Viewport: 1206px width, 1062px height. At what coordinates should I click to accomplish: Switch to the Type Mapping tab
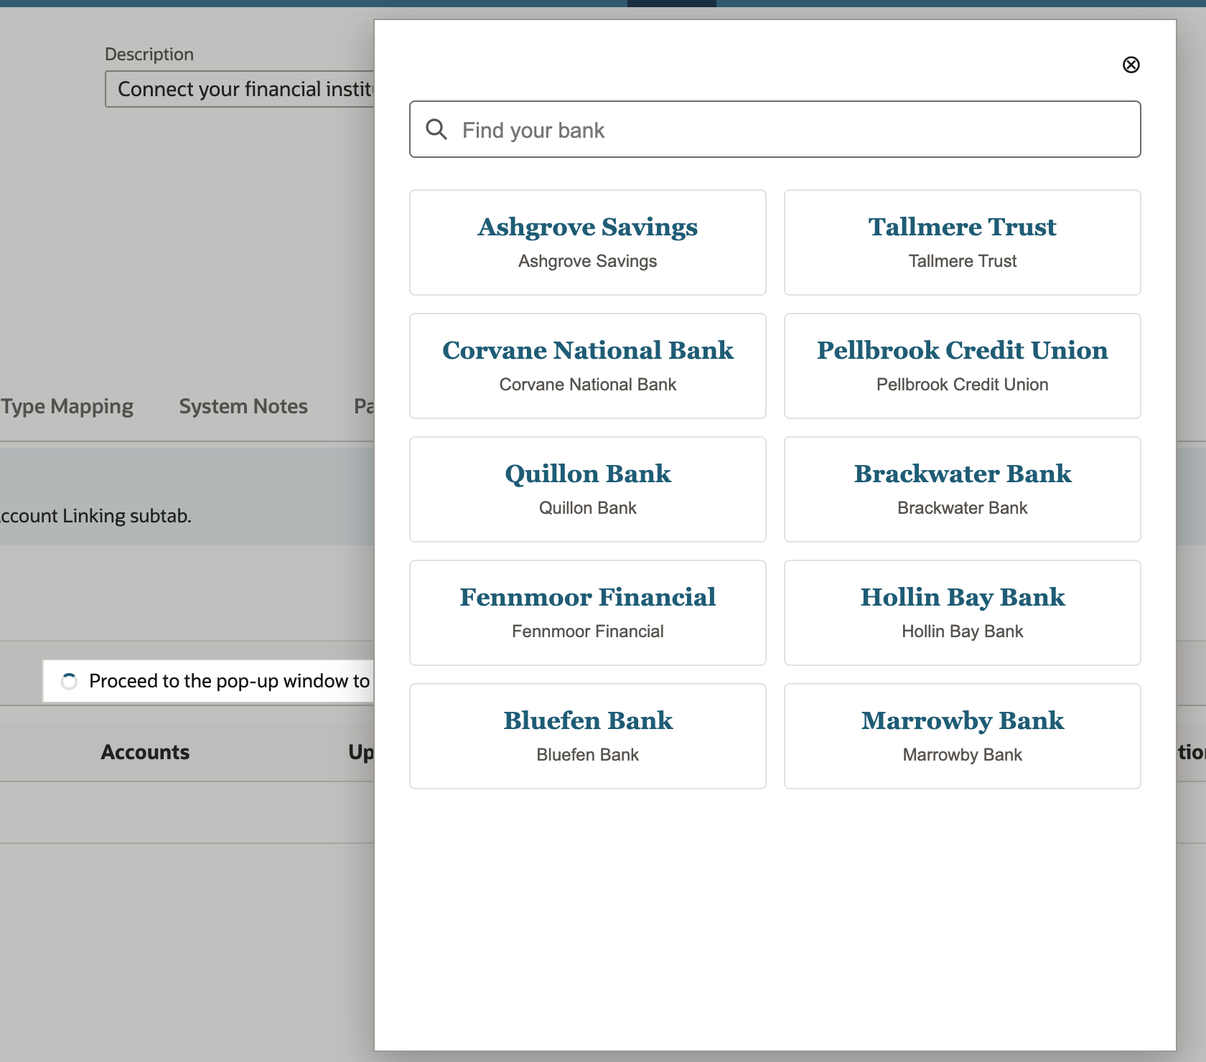coord(67,406)
